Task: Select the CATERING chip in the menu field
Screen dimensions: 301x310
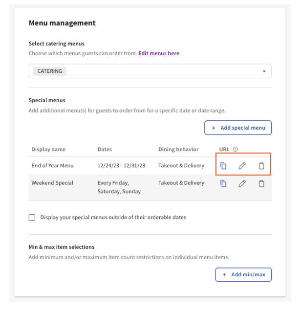Action: pos(50,71)
